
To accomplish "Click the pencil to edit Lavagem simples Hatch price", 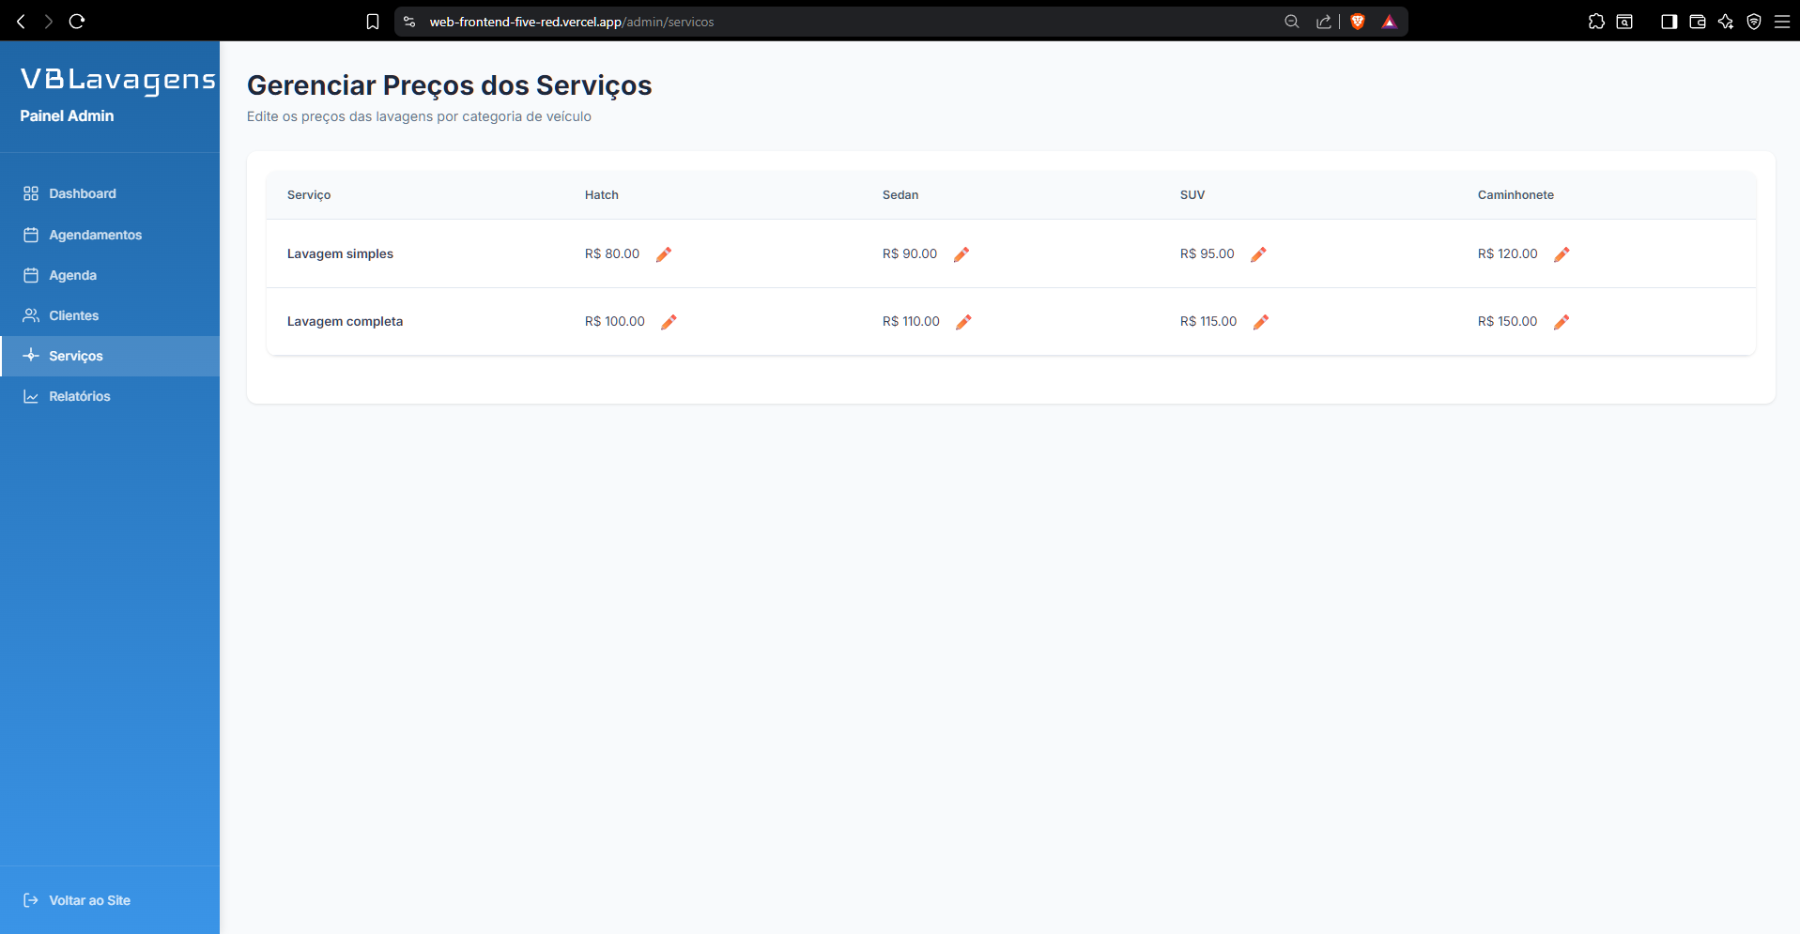I will pos(663,253).
